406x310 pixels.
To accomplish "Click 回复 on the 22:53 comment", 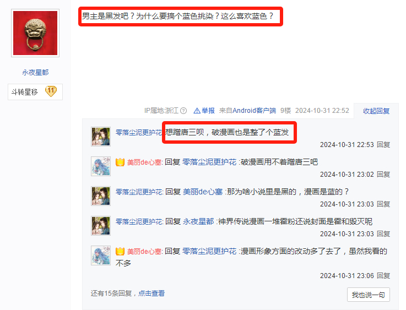I will point(383,145).
